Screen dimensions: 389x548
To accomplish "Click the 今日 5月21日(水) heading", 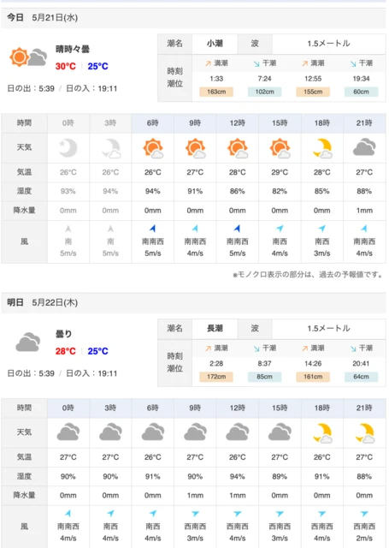I will point(42,17).
